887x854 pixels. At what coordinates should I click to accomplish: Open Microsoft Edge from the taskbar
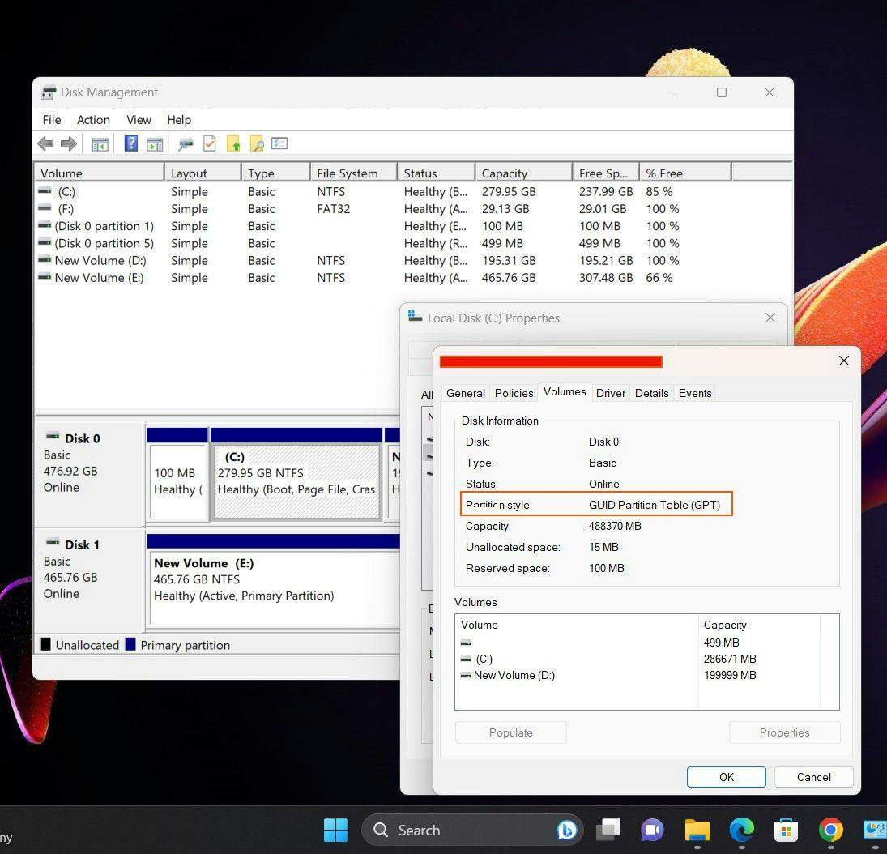[x=741, y=830]
